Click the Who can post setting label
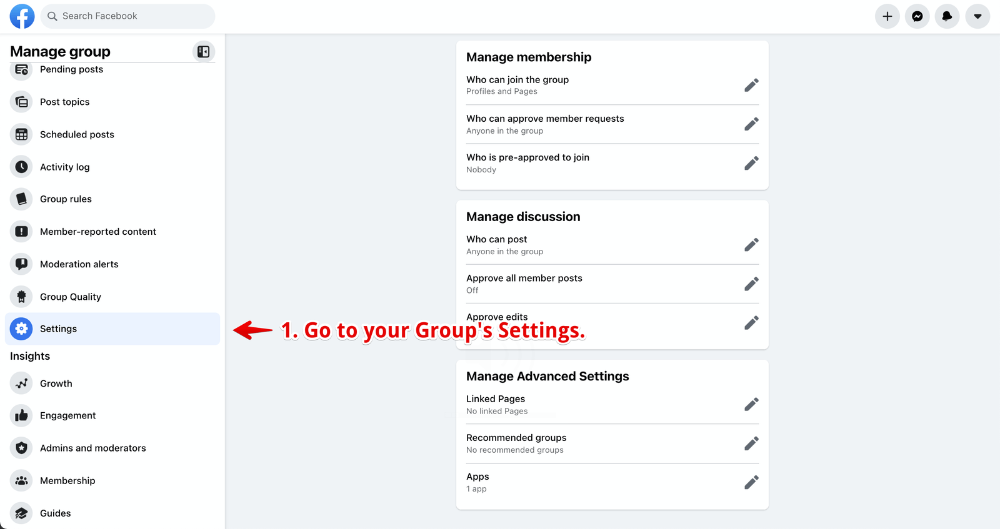 pyautogui.click(x=496, y=239)
